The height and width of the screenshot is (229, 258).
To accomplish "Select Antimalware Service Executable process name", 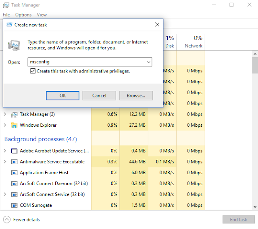I will click(x=52, y=162).
